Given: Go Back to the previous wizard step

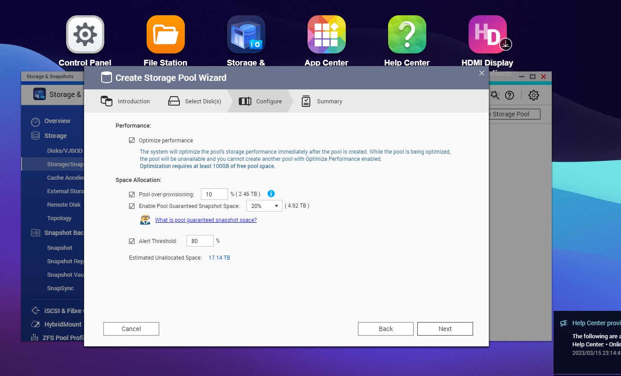Looking at the screenshot, I should [386, 329].
